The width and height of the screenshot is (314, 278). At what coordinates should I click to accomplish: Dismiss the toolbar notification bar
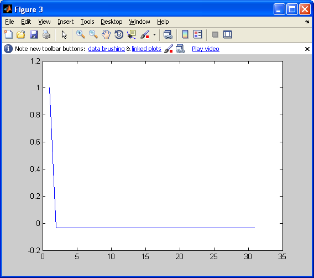[307, 49]
